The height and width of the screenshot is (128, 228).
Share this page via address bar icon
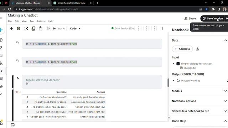click(x=201, y=9)
